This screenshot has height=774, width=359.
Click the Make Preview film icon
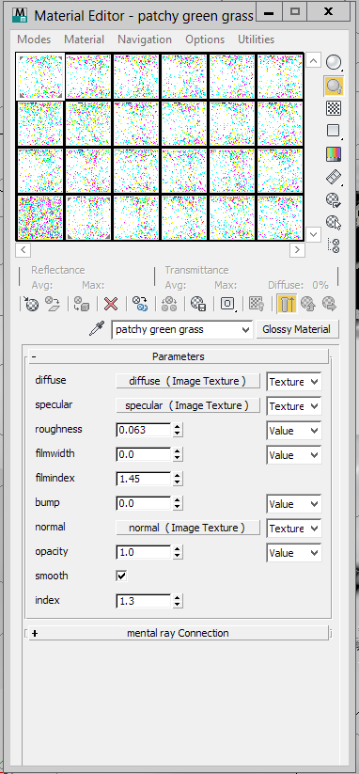tap(334, 177)
